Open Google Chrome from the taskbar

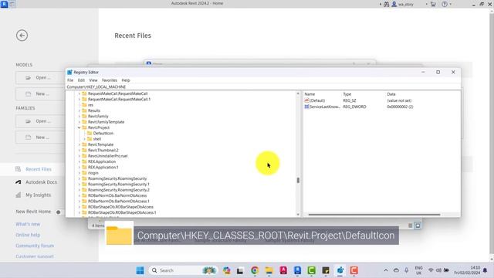coord(255,270)
